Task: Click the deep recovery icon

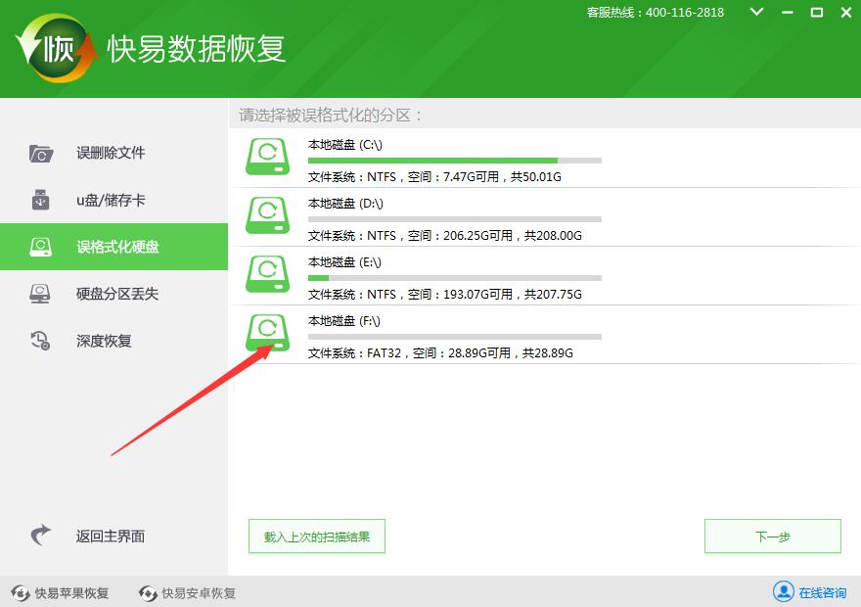Action: click(x=40, y=341)
